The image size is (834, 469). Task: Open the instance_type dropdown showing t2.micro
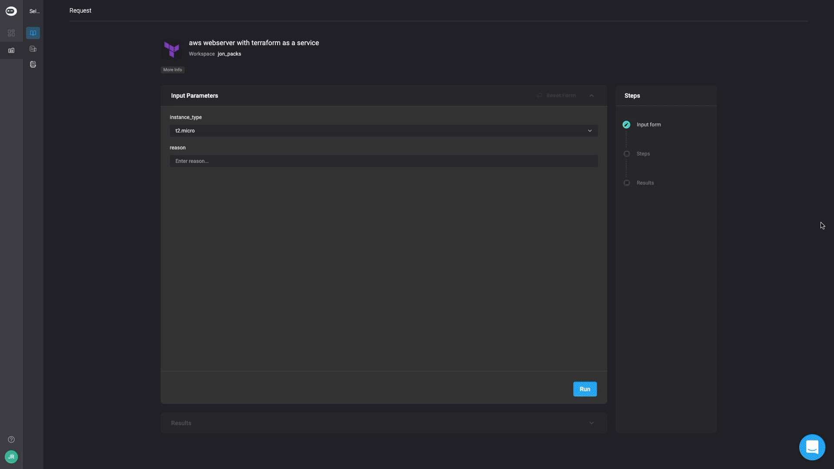(x=384, y=131)
